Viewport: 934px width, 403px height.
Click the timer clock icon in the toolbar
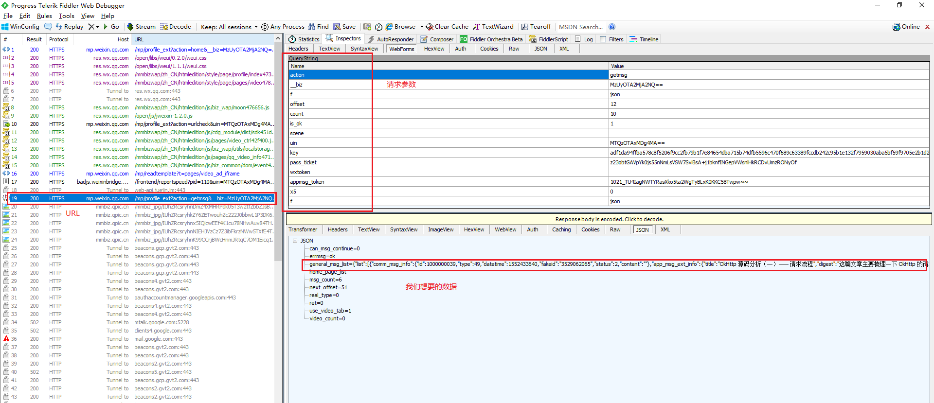378,27
